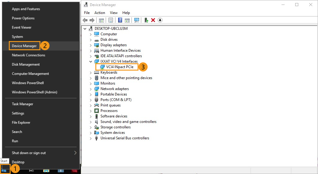Expand Ports (COM & LPT)
The width and height of the screenshot is (318, 174).
pos(91,100)
